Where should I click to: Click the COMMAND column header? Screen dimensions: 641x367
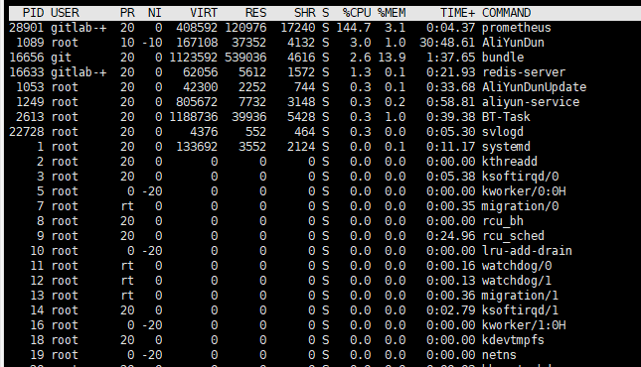click(506, 13)
